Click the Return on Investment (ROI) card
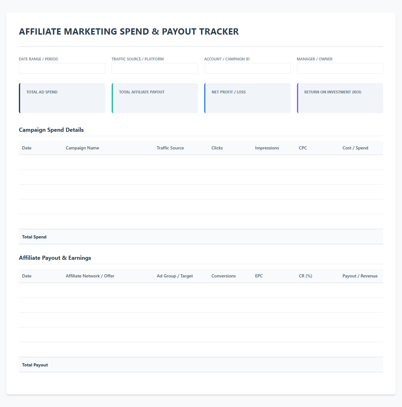 click(x=340, y=98)
